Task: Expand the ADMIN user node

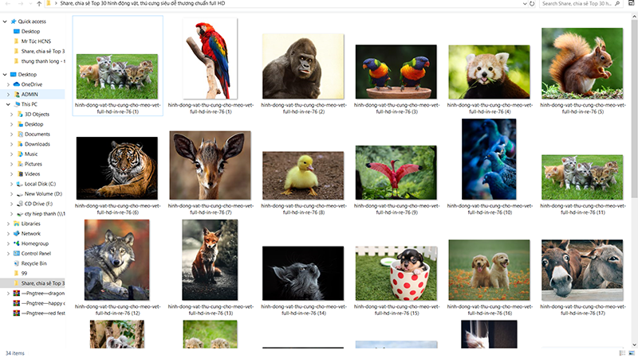Action: click(x=8, y=95)
